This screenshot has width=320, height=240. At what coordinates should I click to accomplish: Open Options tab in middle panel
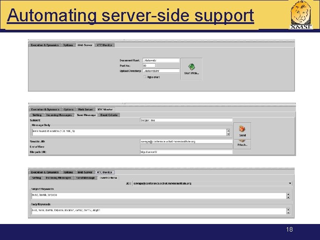point(68,109)
